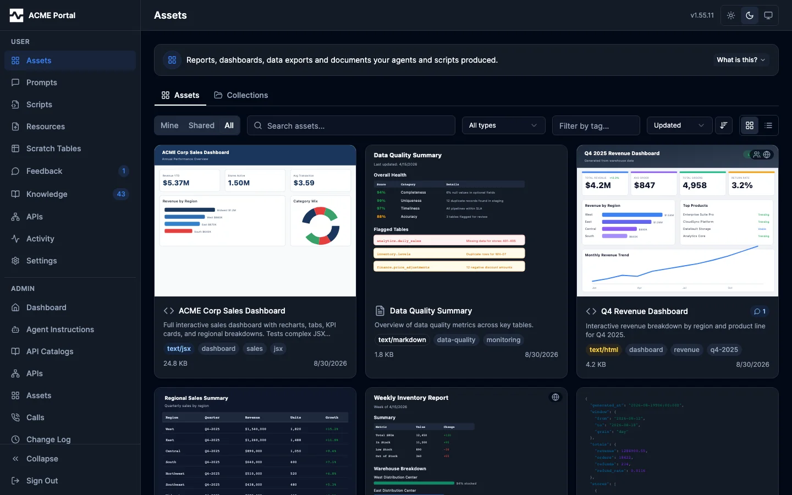Open the JSON code preview card

(x=678, y=441)
